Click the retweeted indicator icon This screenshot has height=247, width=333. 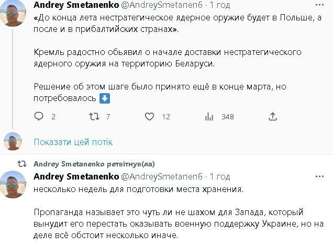[23, 164]
